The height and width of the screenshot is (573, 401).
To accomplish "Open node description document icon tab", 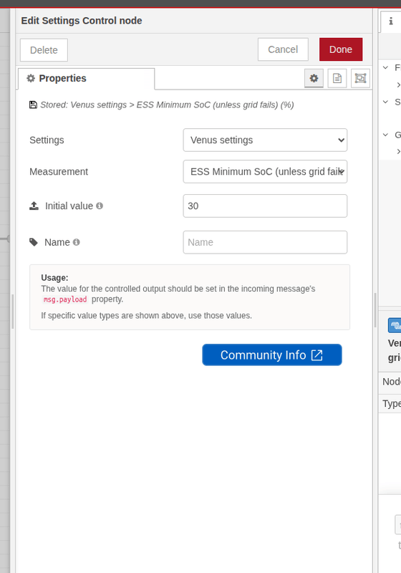I will [x=337, y=78].
